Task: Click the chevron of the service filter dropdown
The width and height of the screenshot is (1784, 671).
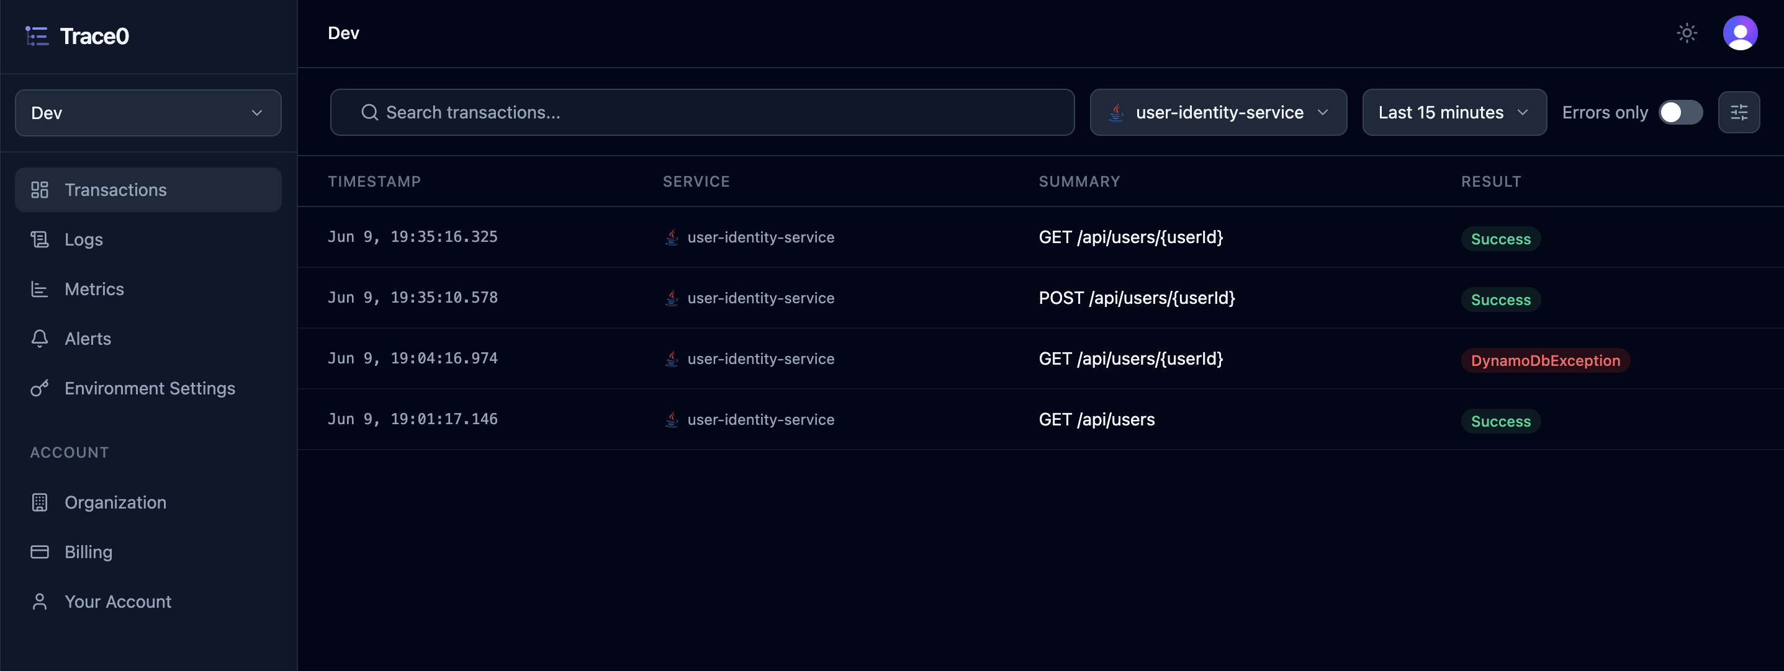Action: 1322,112
